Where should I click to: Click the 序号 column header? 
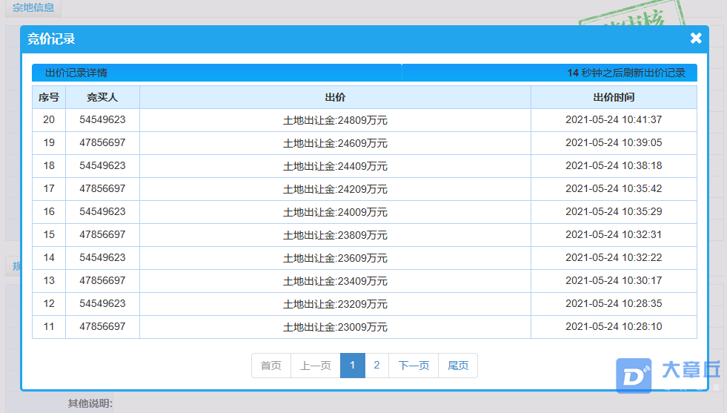pyautogui.click(x=49, y=97)
